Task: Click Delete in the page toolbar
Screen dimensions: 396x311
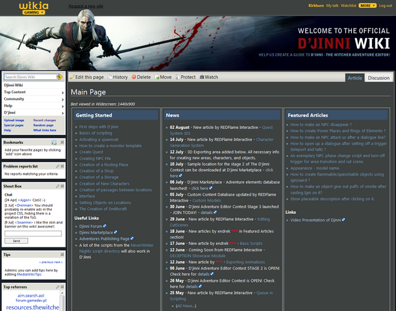Action: tap(141, 77)
